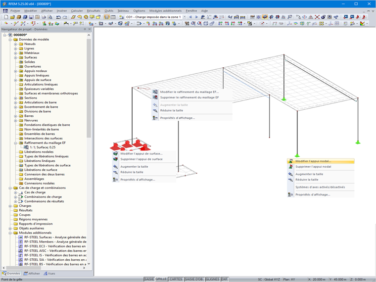Switch to the Afficher navigator tab
This screenshot has height=282, width=376.
coord(32,274)
